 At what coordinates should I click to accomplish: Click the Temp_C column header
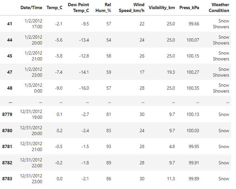(x=55, y=7)
